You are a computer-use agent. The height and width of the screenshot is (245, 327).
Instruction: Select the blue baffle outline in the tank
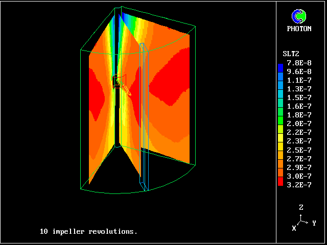tap(145, 117)
